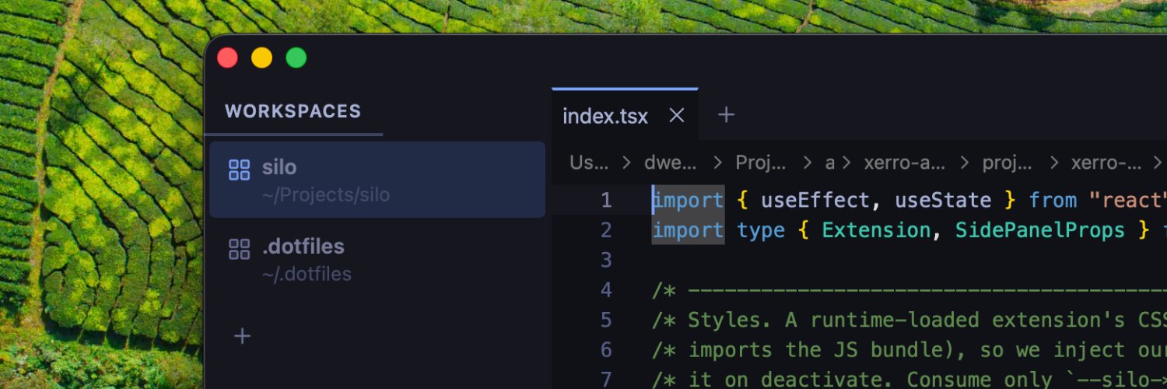Click 'useEffect' in the import line

(815, 201)
